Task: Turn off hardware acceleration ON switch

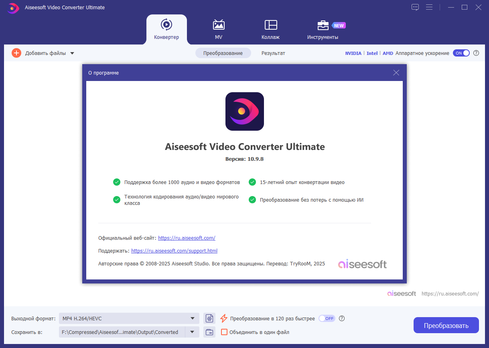Action: pyautogui.click(x=461, y=53)
